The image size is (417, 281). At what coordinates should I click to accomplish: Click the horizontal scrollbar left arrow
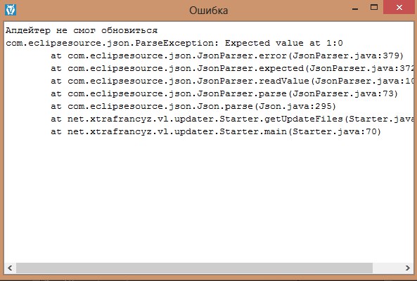(10, 268)
